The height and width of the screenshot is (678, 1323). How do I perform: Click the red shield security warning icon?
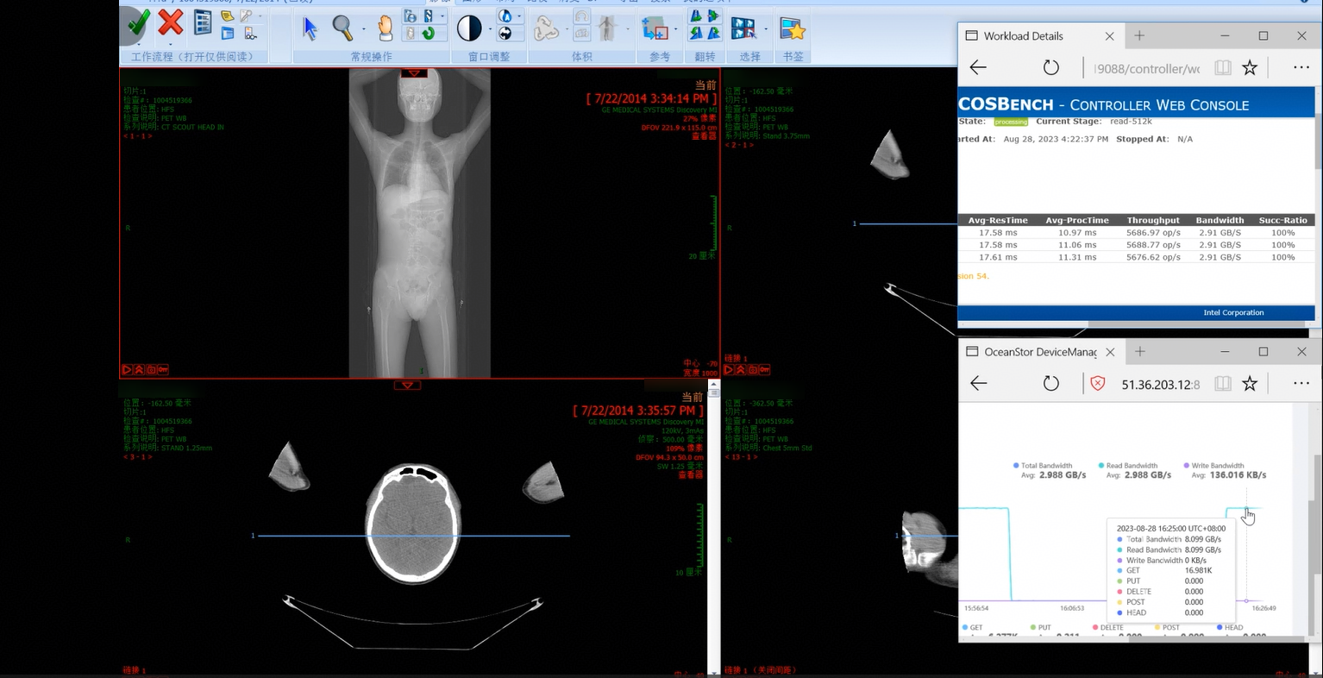click(x=1098, y=383)
